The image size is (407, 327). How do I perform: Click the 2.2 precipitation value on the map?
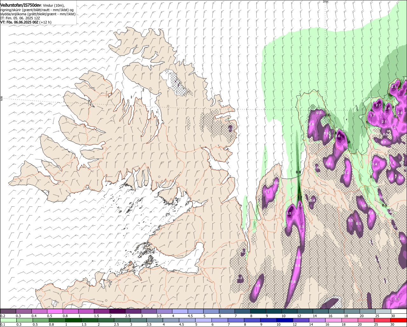point(300,205)
